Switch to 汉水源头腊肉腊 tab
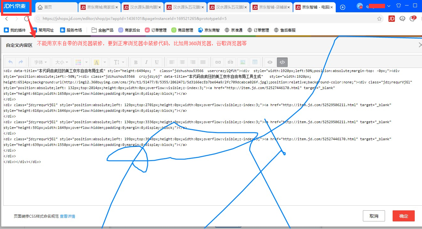The width and height of the screenshot is (422, 229). 142,7
